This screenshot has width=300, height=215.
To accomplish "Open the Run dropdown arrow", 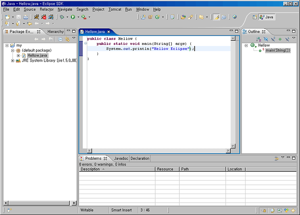I will click(x=78, y=17).
